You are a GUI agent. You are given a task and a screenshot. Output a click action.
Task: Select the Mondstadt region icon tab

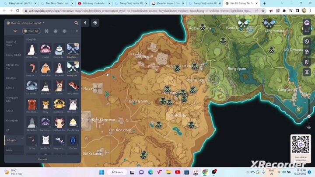pyautogui.click(x=46, y=31)
